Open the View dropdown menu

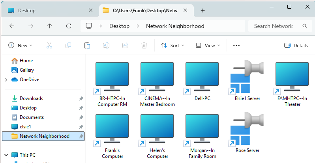pos(208,46)
